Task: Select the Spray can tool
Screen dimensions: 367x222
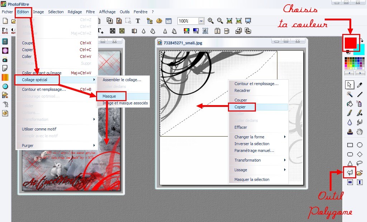Action: pyautogui.click(x=359, y=104)
